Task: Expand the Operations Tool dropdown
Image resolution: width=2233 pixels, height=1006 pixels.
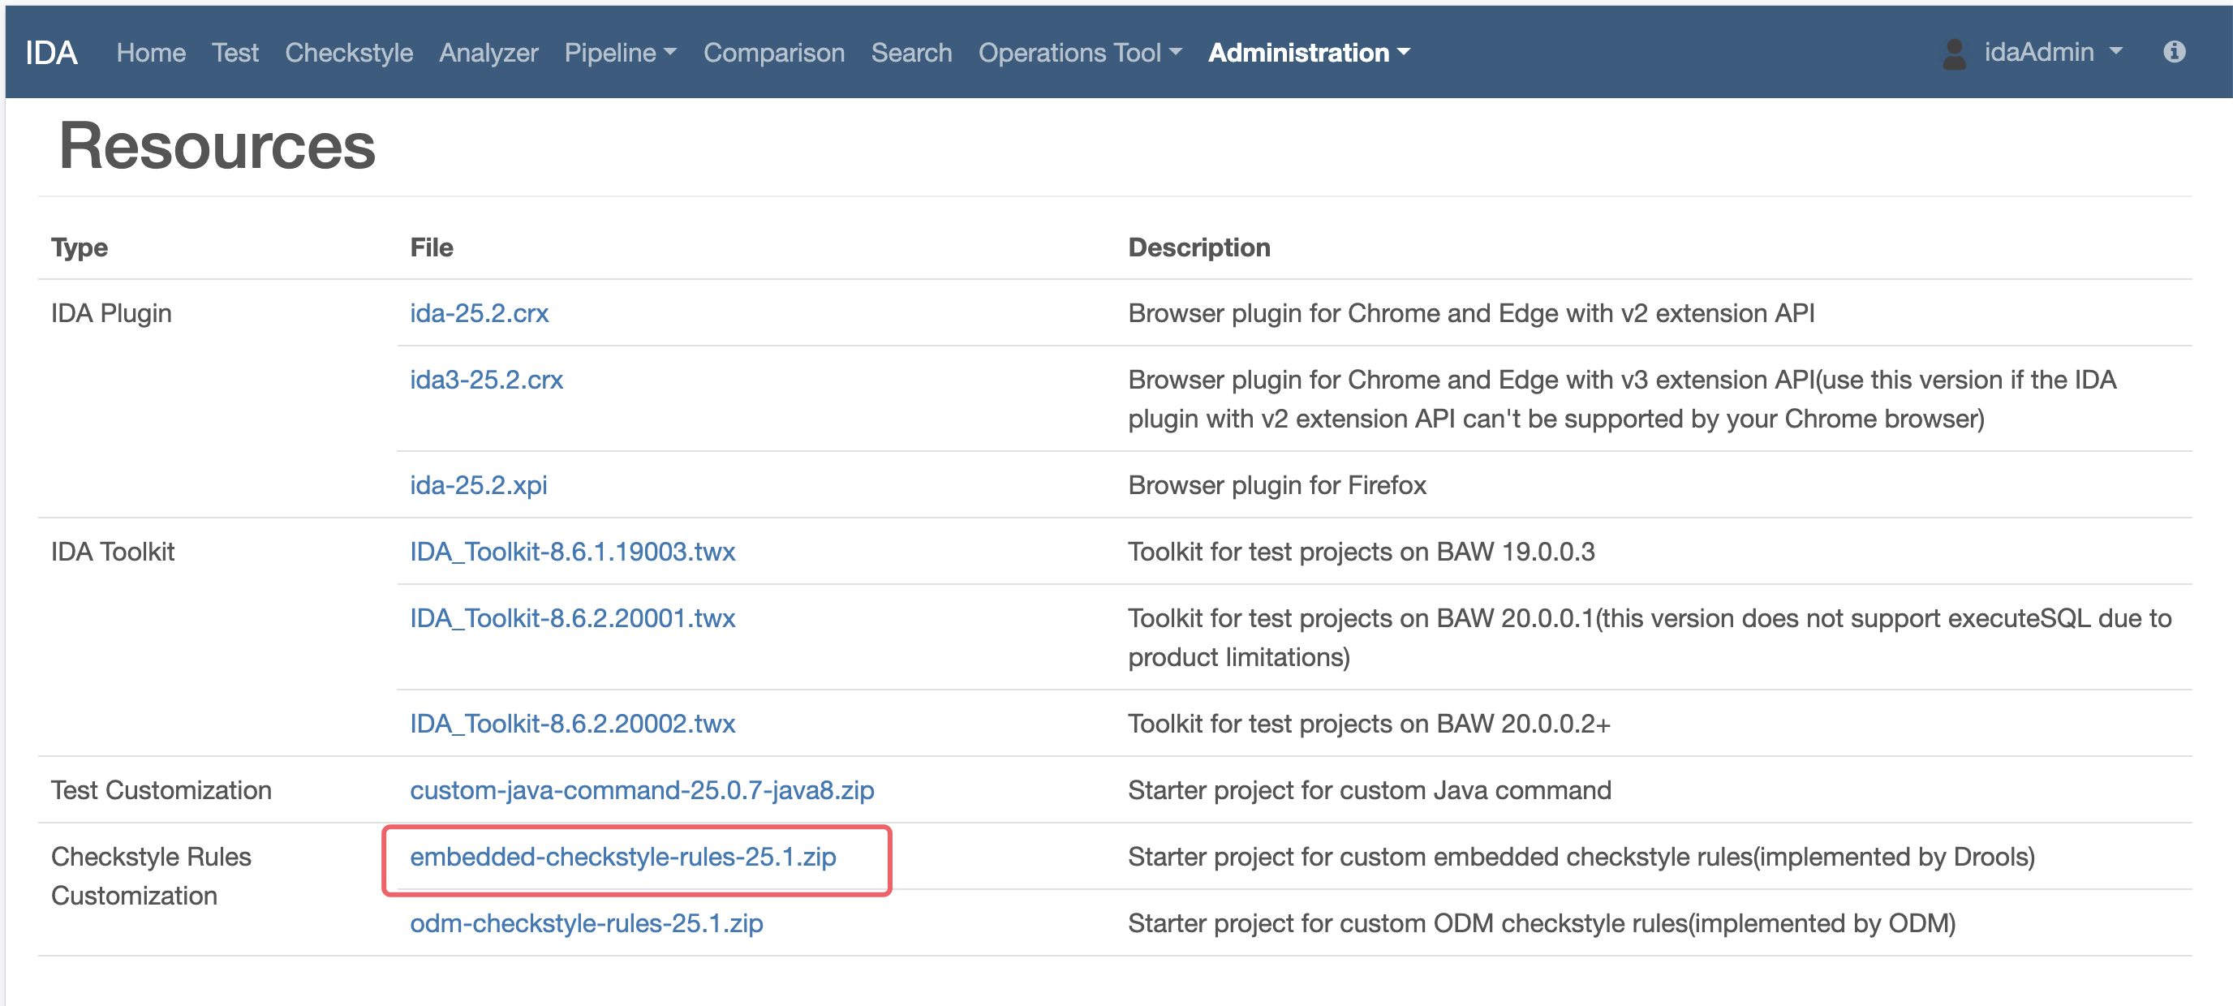Action: coord(1079,53)
